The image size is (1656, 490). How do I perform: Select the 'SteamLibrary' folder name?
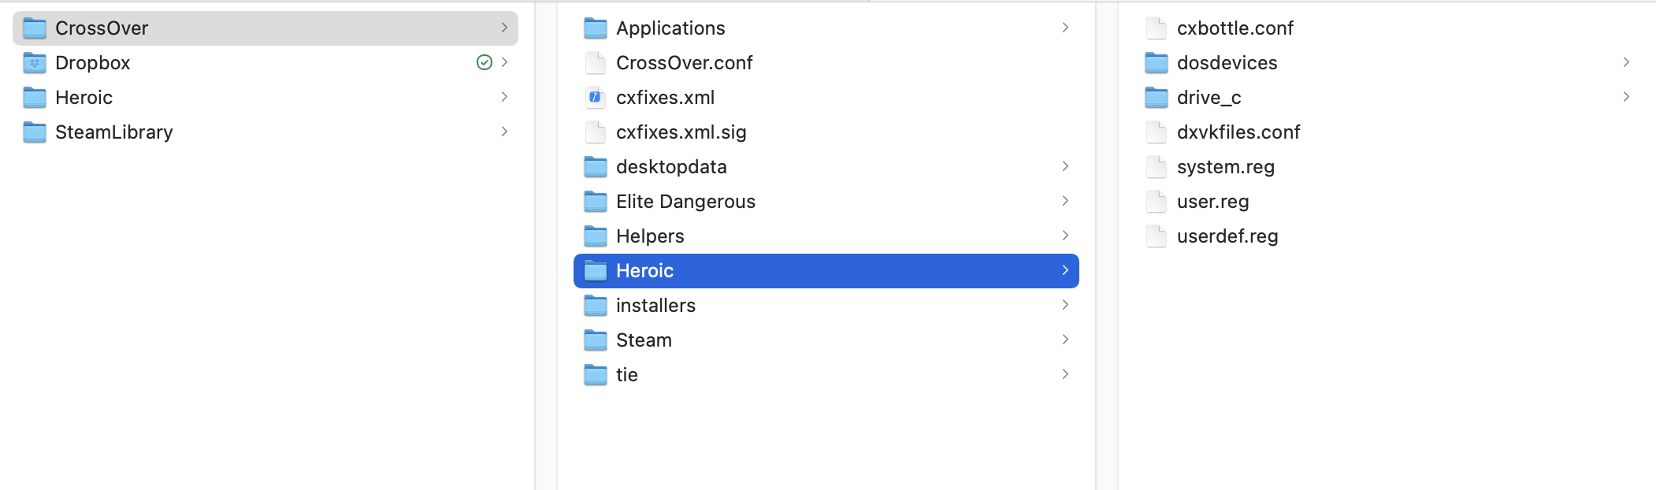point(114,132)
